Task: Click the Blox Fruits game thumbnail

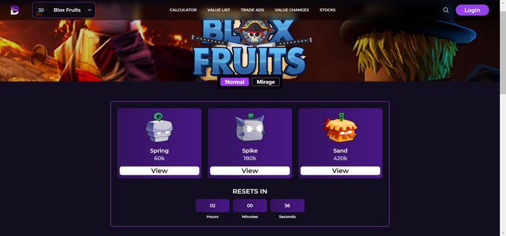Action: click(x=40, y=10)
